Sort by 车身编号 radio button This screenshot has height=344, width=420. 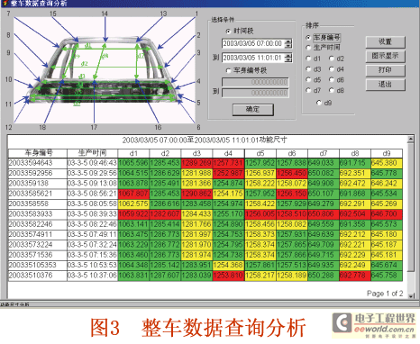tap(308, 38)
